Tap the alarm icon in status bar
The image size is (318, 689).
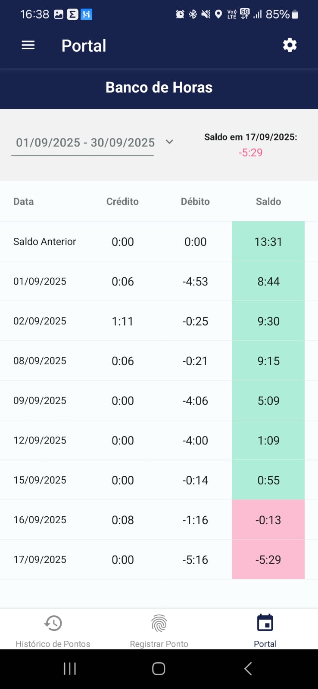pos(180,15)
